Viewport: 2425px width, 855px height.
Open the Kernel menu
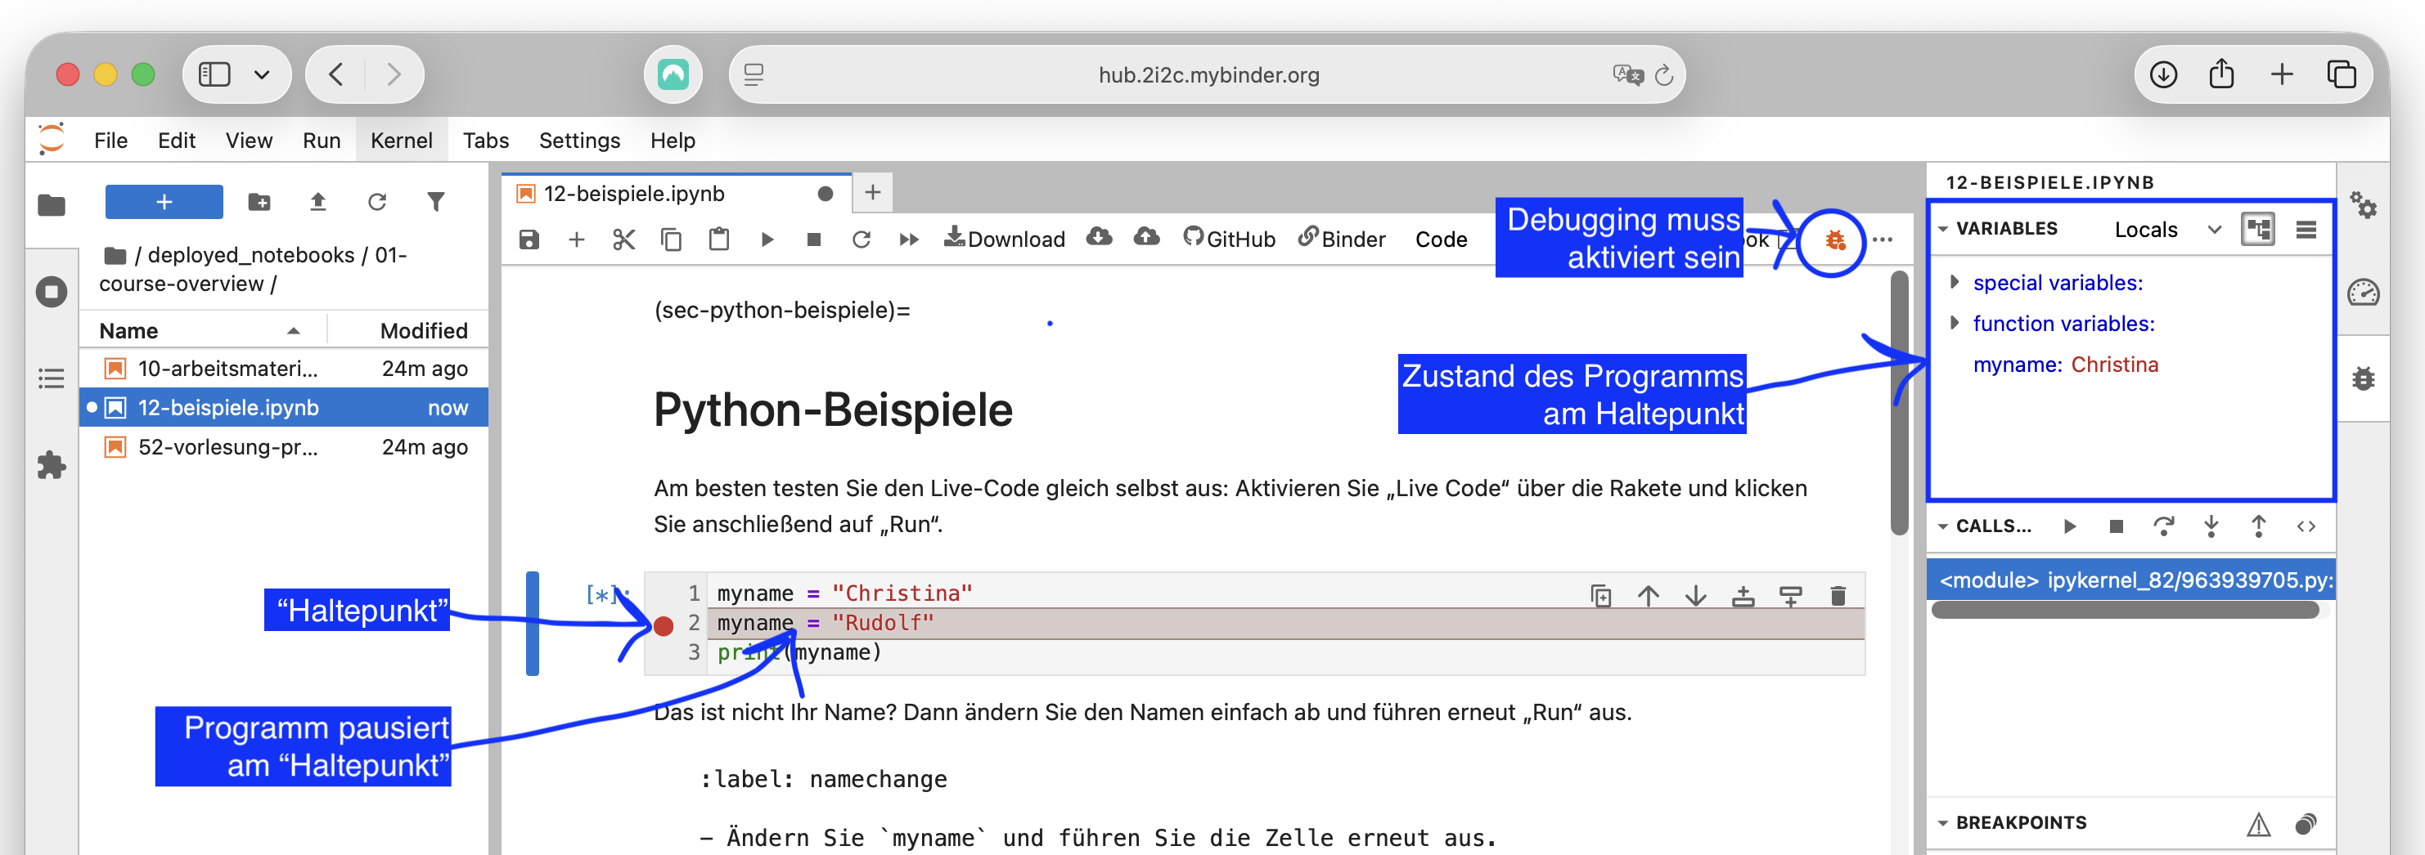(x=401, y=140)
